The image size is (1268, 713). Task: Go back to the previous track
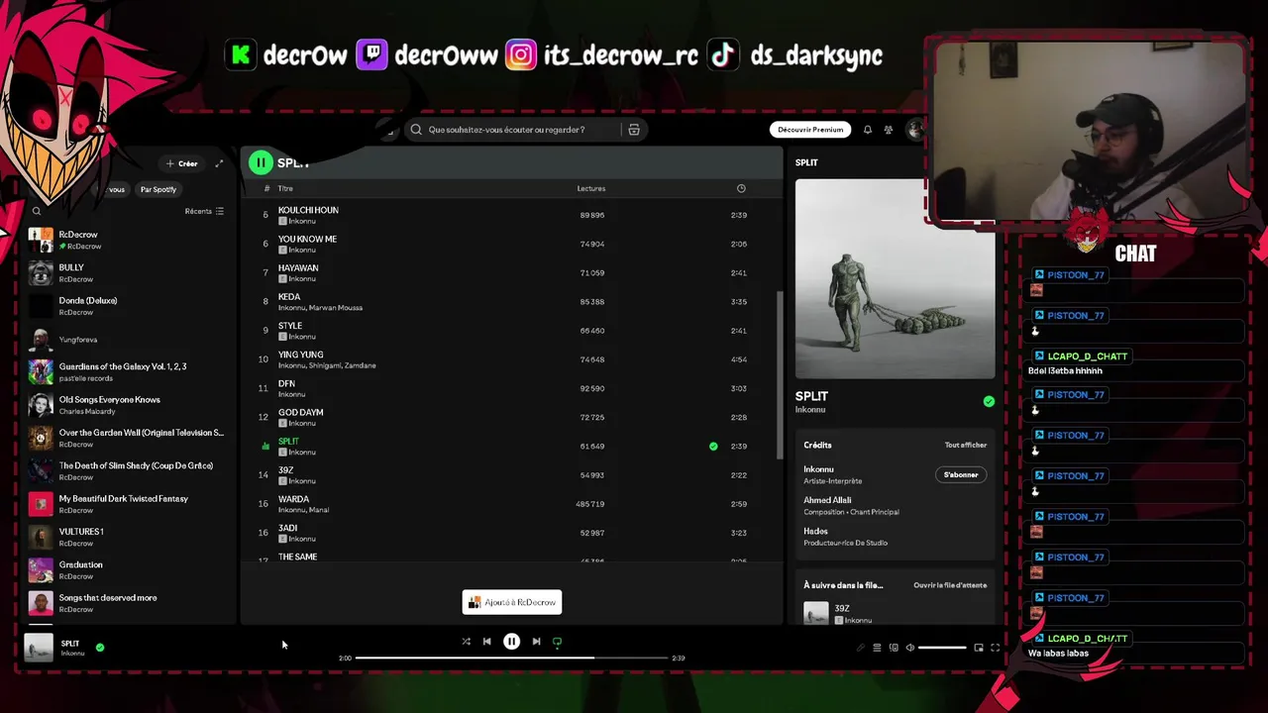486,642
